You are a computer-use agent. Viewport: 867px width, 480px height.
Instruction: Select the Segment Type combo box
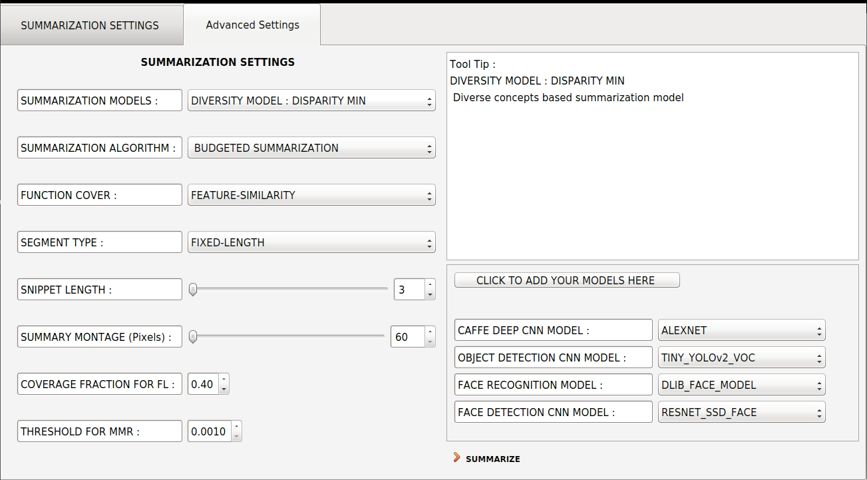(311, 242)
